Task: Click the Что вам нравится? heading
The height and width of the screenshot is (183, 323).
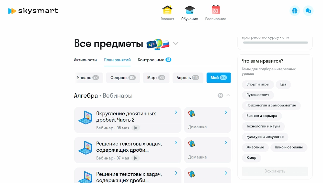Action: (x=262, y=61)
